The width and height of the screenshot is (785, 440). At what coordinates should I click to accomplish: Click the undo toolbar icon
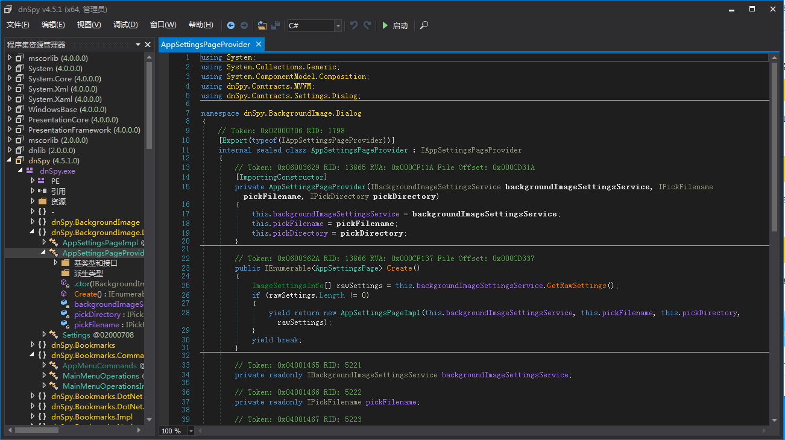354,25
